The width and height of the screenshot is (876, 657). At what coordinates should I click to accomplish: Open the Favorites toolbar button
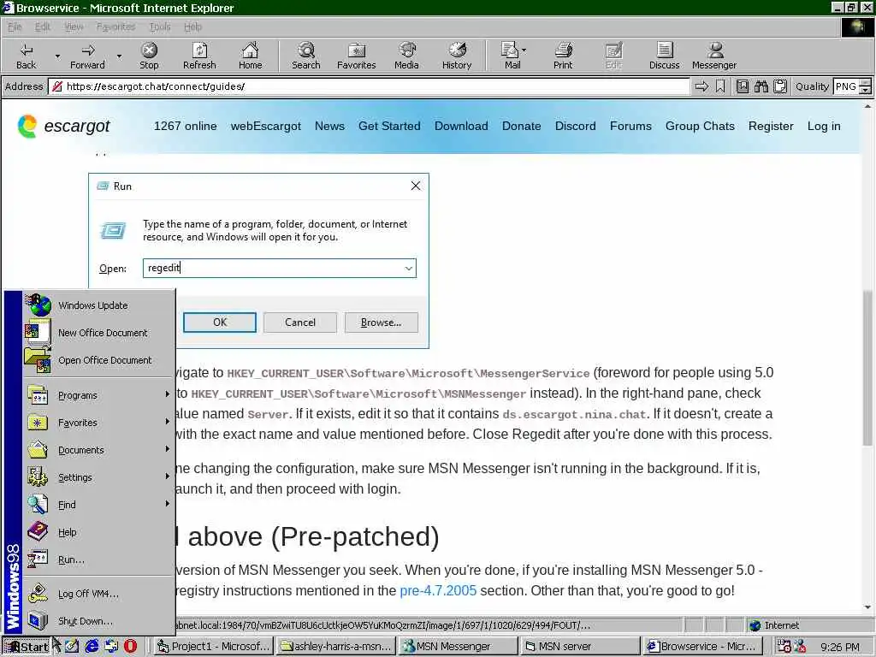(x=356, y=56)
